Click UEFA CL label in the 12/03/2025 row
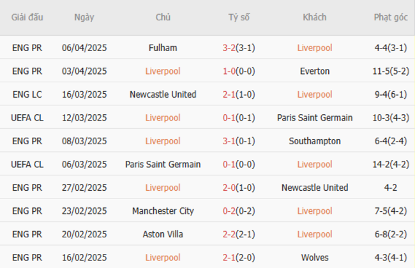This screenshot has width=415, height=268. (27, 117)
